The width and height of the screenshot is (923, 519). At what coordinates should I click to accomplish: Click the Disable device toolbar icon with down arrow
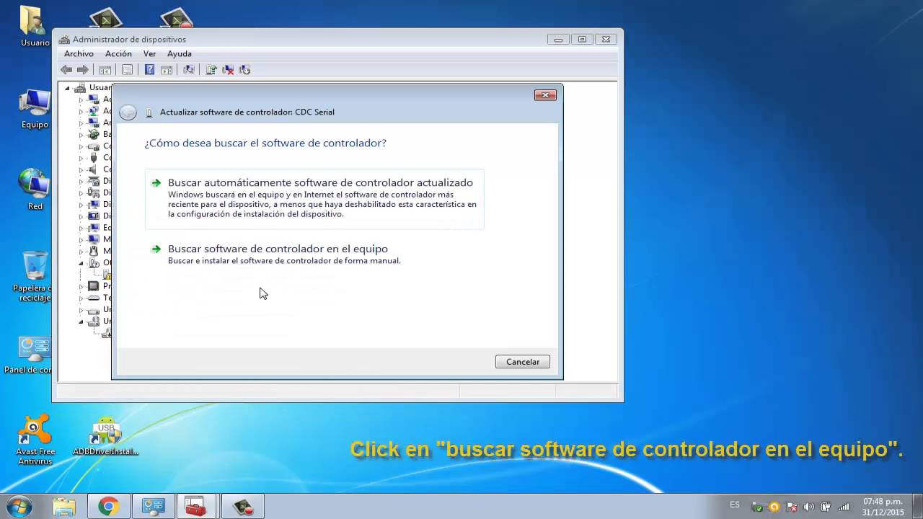coord(244,70)
